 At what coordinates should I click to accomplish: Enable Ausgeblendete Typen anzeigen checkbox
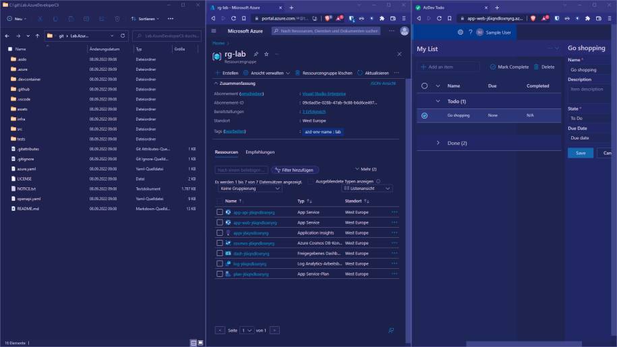tap(311, 181)
